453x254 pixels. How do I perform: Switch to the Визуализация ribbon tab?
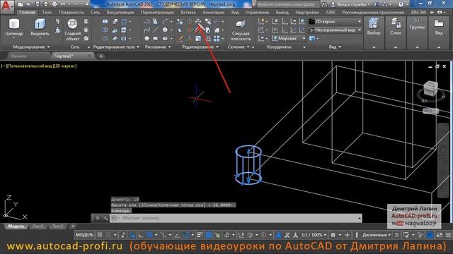(x=120, y=13)
